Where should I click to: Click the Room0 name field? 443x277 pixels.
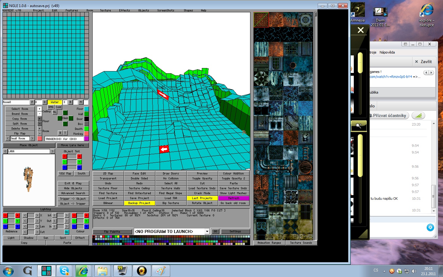click(16, 102)
